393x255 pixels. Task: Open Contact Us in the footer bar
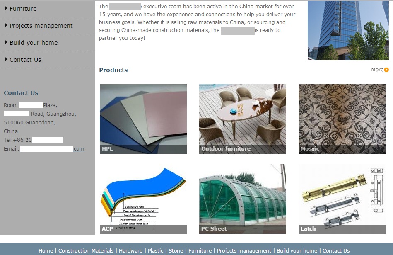(x=336, y=251)
